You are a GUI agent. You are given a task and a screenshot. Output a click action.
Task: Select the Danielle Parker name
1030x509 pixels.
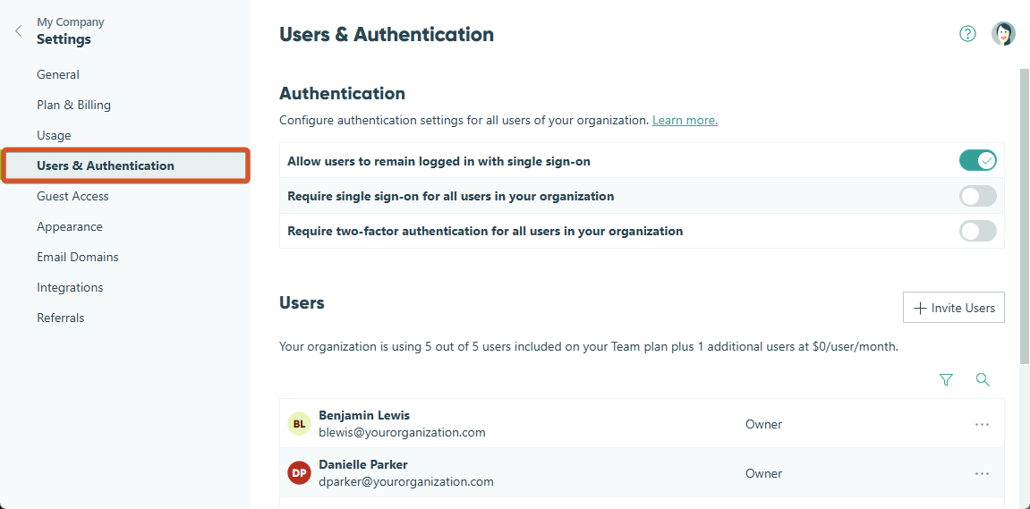363,464
